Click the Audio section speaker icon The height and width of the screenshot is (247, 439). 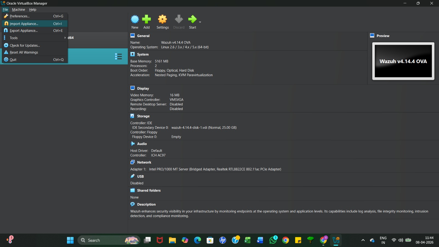tap(133, 144)
